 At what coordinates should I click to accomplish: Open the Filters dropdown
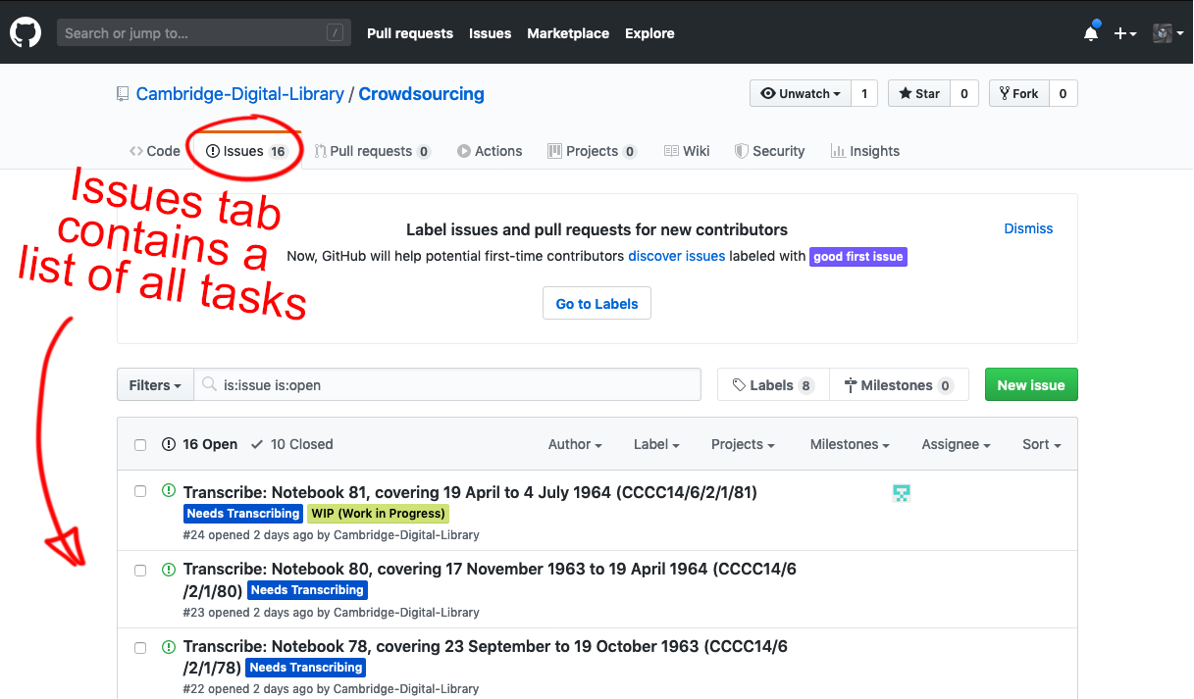click(x=155, y=385)
